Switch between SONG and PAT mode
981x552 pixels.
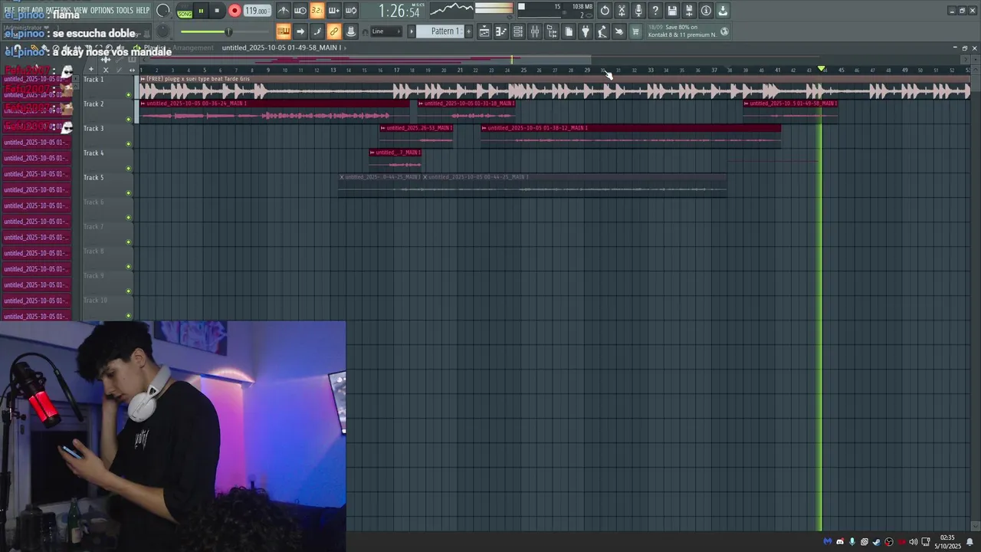185,11
